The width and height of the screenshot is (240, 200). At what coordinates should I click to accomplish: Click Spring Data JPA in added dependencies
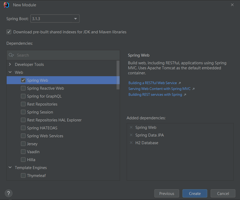pyautogui.click(x=149, y=135)
